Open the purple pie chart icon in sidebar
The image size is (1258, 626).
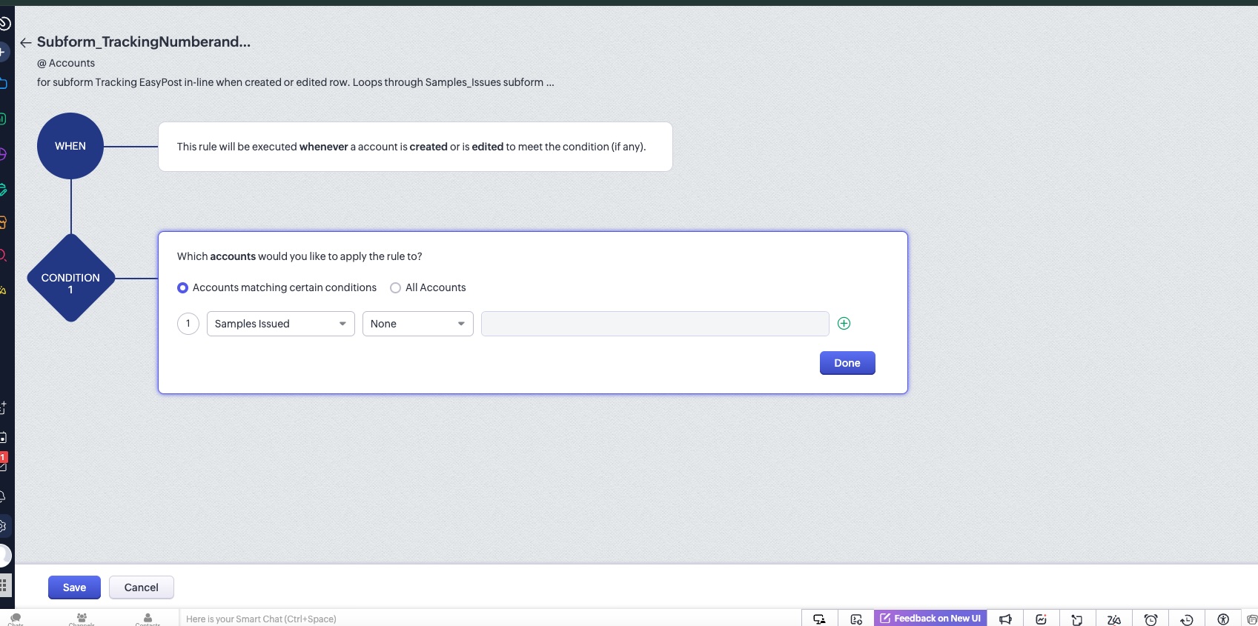coord(3,154)
